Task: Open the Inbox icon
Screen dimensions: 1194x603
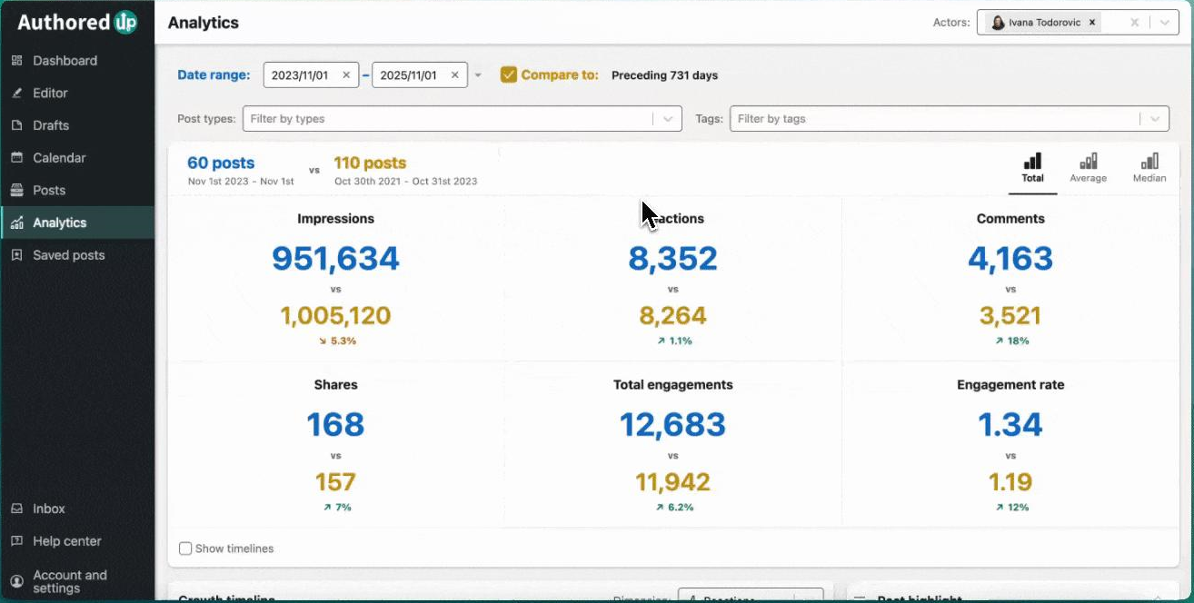Action: click(16, 509)
